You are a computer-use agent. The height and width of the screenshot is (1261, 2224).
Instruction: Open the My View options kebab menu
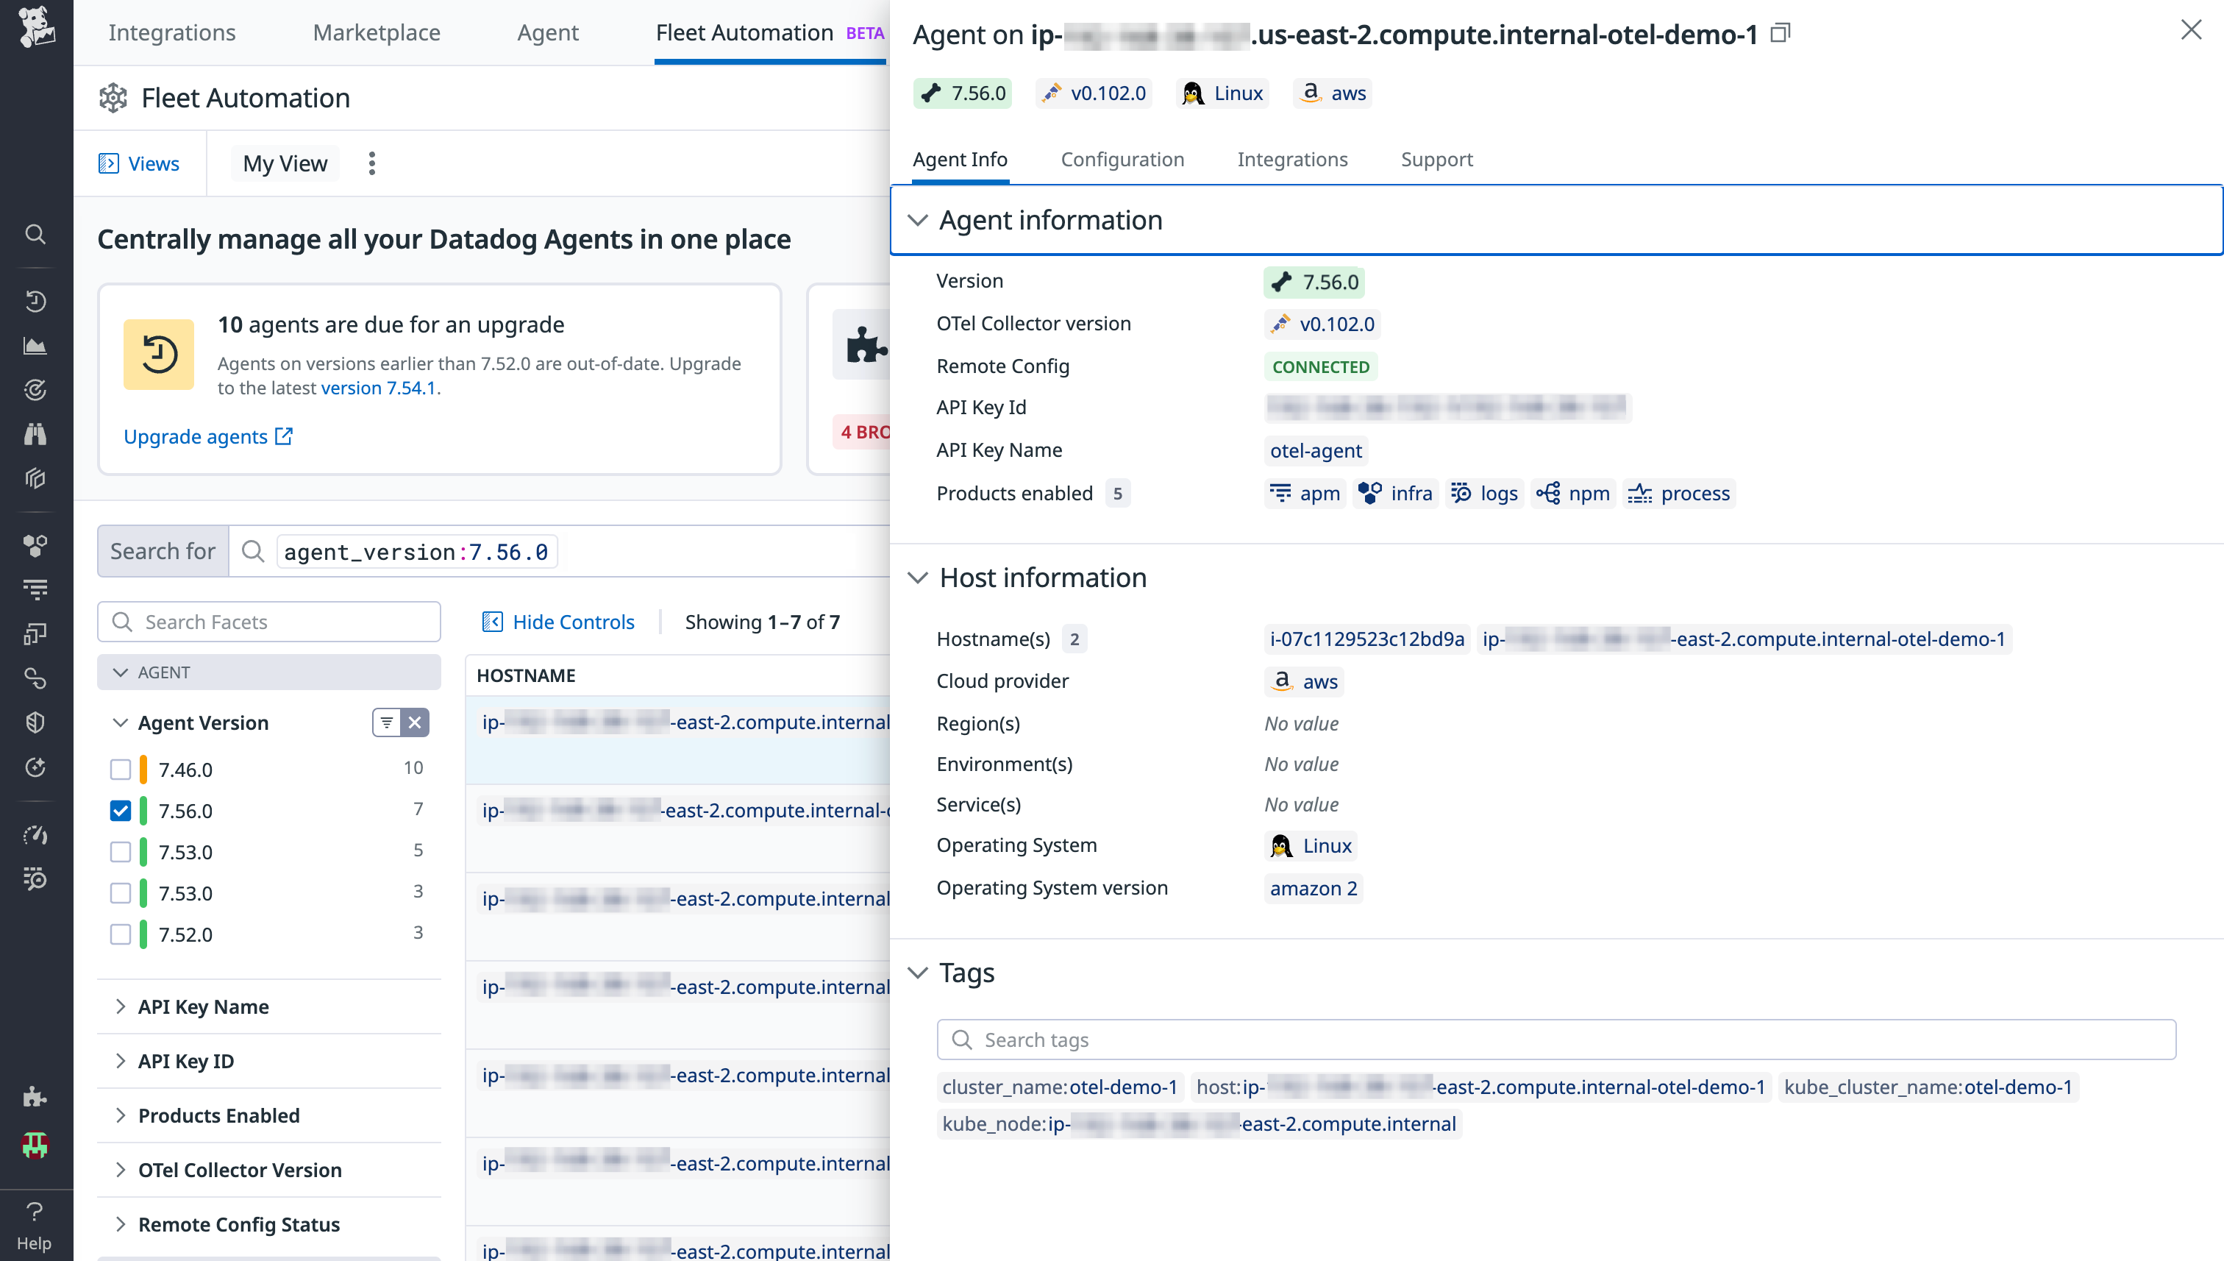tap(372, 163)
